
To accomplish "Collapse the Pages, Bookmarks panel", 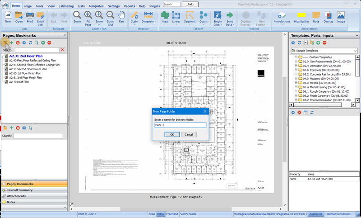I will click(x=65, y=35).
